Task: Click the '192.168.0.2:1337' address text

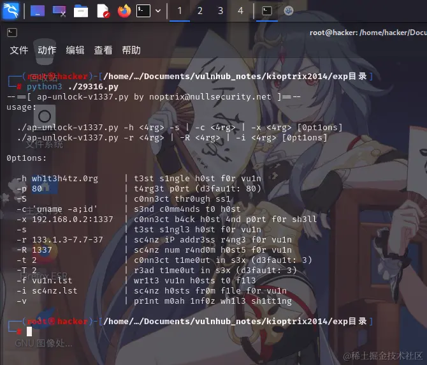Action: (x=73, y=220)
